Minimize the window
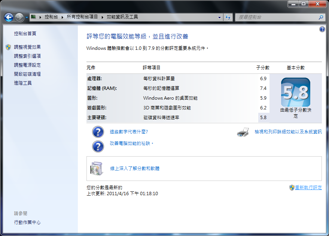The height and width of the screenshot is (236, 329). tap(293, 4)
